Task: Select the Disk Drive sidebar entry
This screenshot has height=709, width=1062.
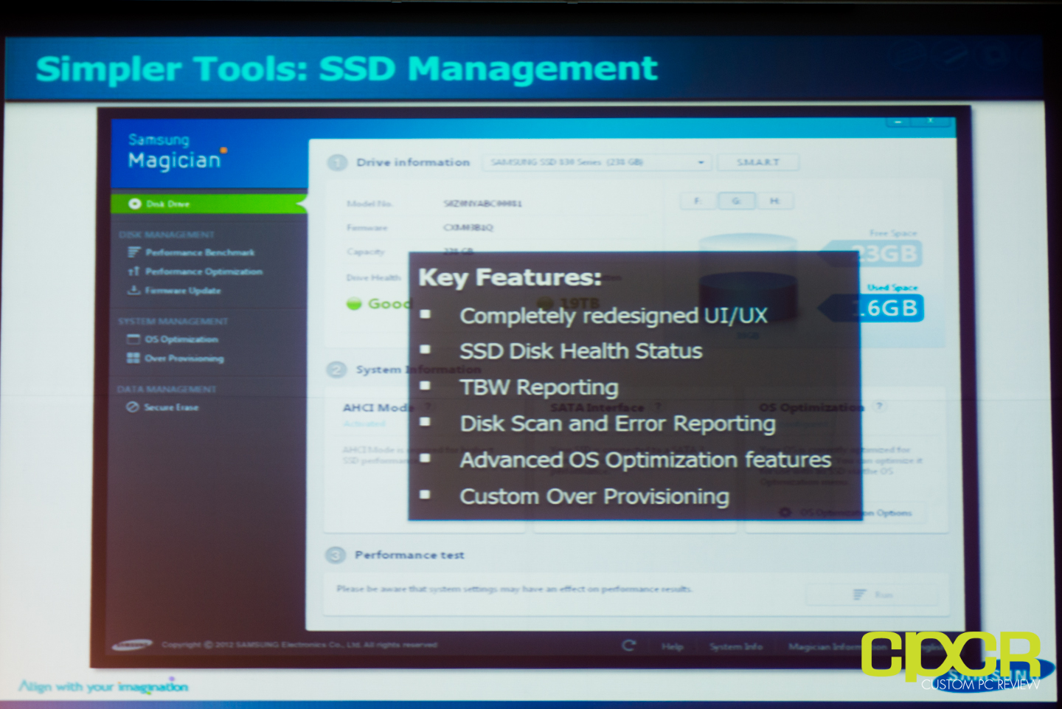Action: click(209, 204)
